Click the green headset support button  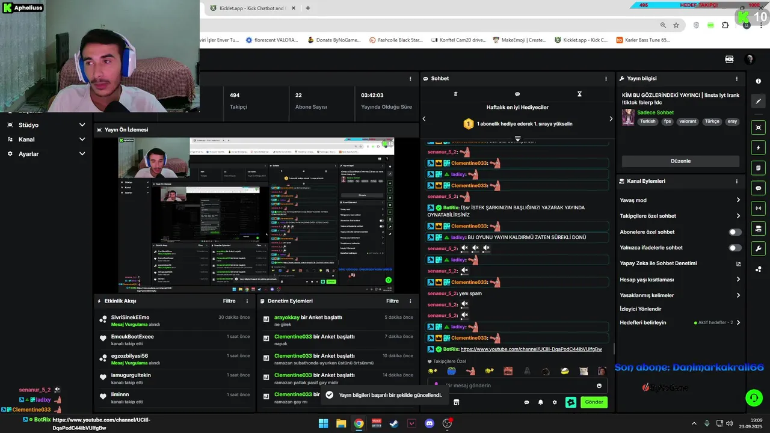point(754,398)
